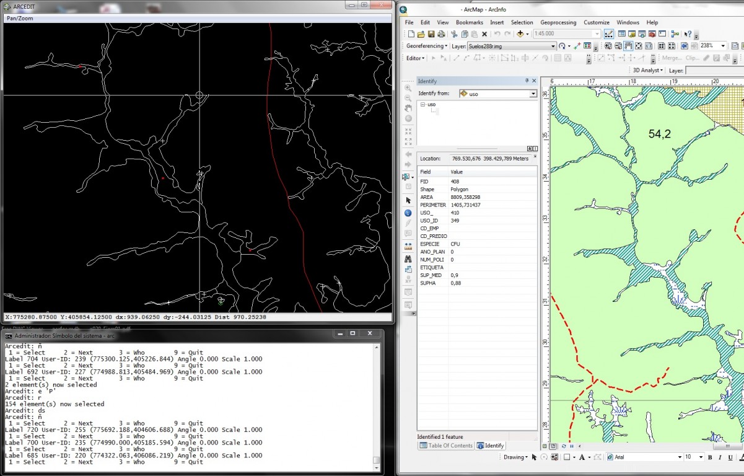Viewport: 744px width, 476px height.
Task: Click the Print icon in toolbar
Action: click(x=441, y=34)
